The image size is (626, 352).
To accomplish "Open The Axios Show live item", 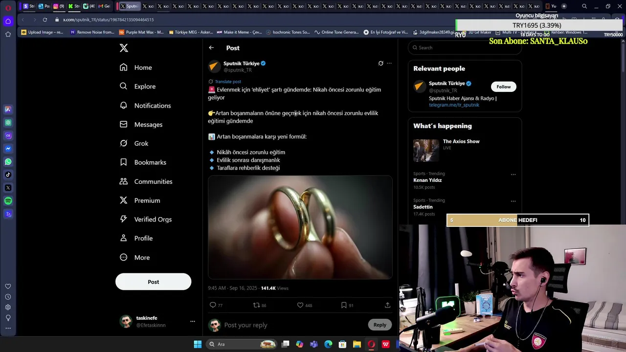I will [465, 150].
